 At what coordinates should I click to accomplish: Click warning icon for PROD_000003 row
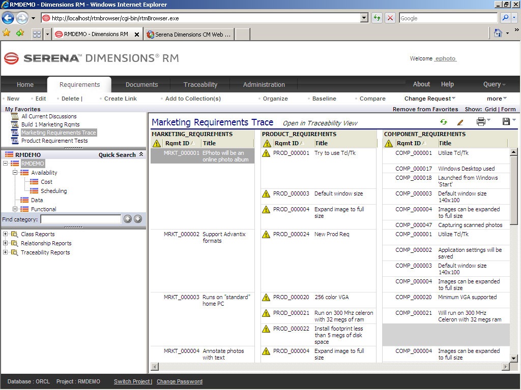[x=266, y=193]
